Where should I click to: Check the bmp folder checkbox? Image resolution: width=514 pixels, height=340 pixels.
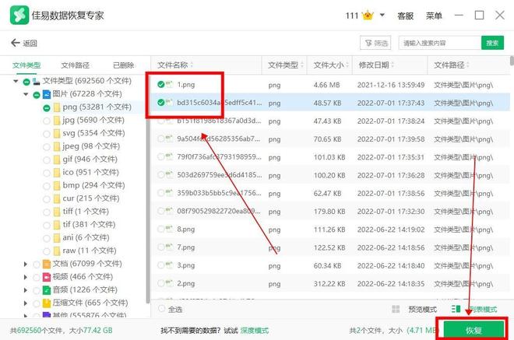47,186
